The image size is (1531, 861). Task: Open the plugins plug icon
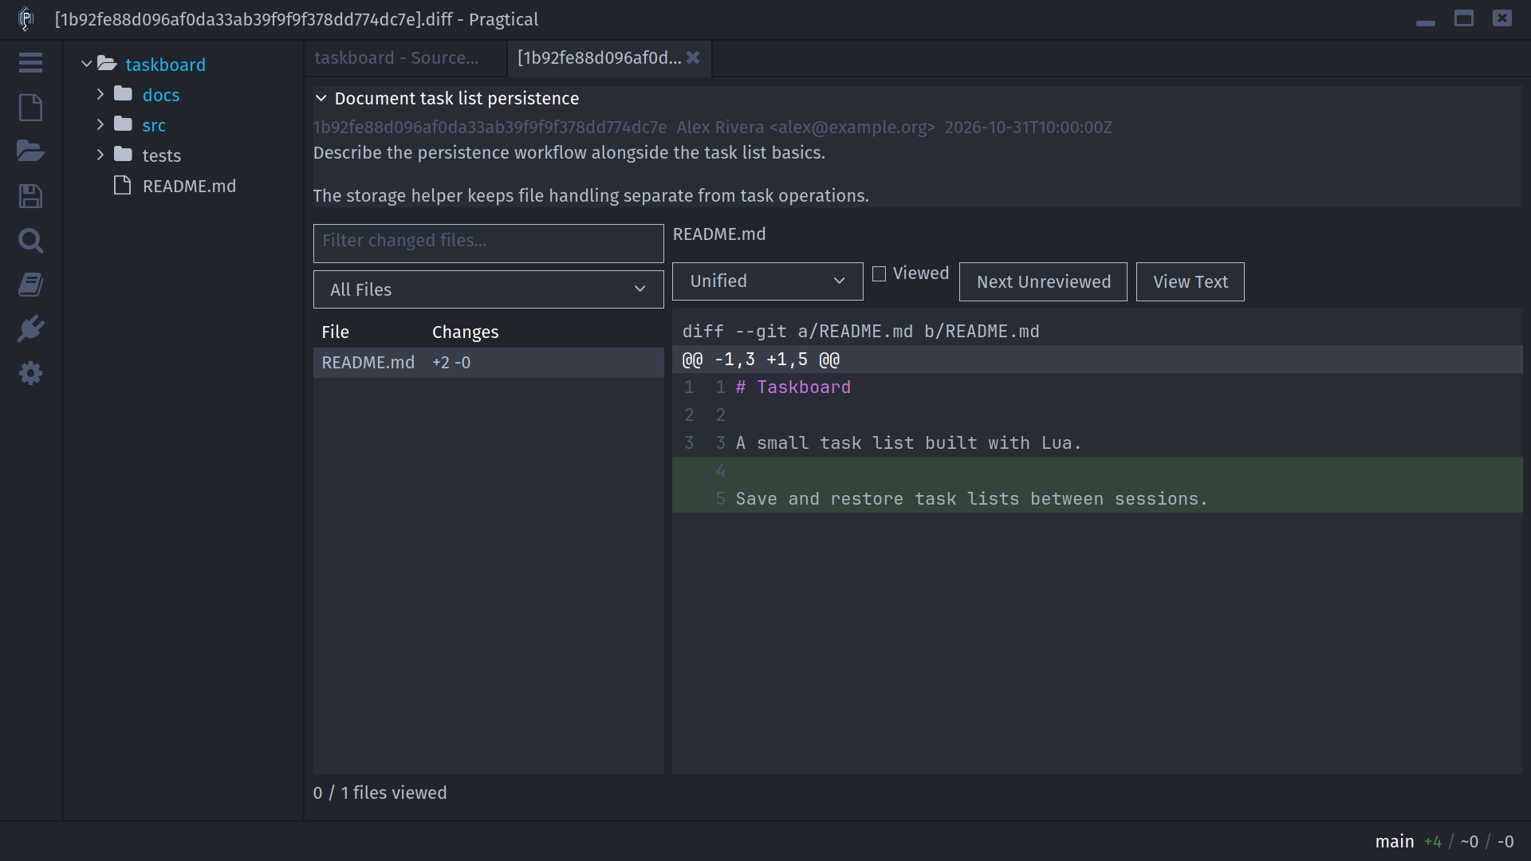pos(30,328)
